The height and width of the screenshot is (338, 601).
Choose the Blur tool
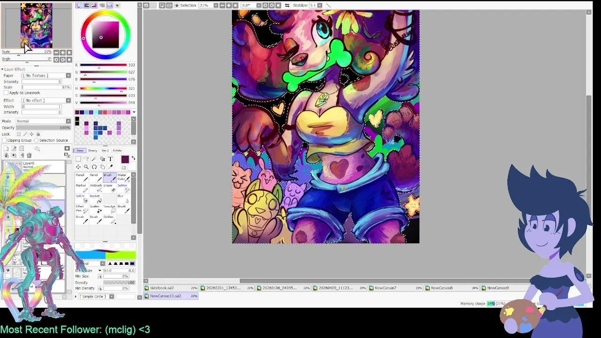[x=123, y=199]
